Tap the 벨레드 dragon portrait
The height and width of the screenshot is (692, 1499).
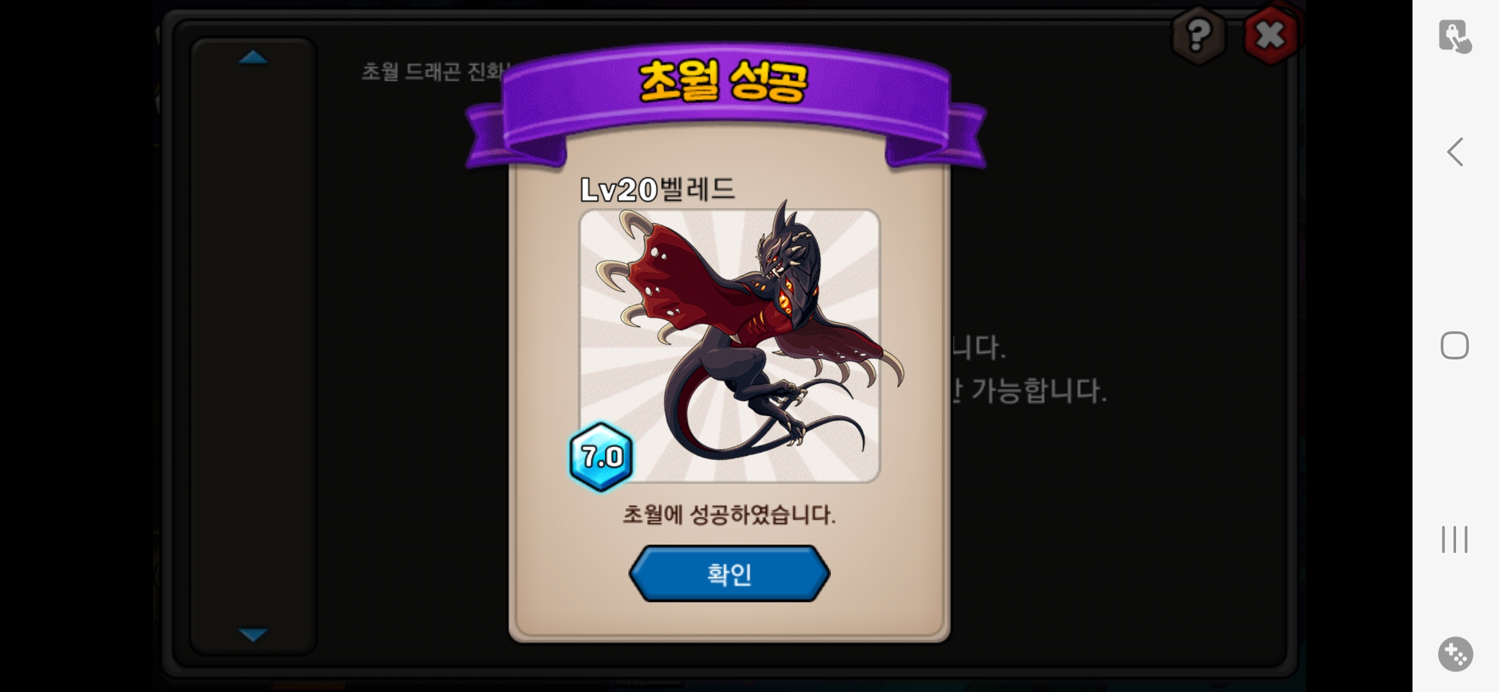[x=730, y=345]
